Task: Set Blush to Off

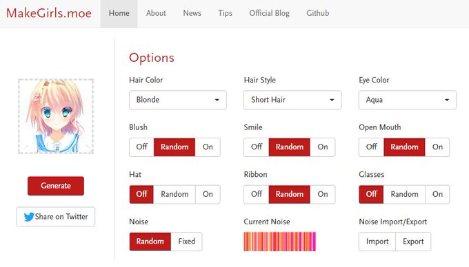Action: click(141, 147)
